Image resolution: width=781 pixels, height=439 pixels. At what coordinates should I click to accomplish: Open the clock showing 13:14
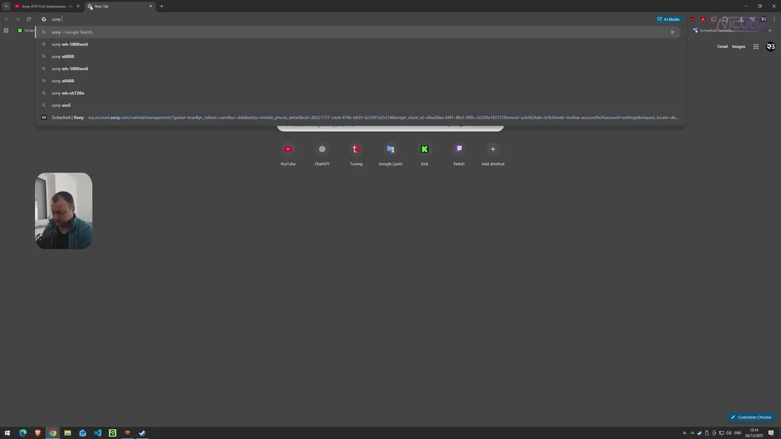754,433
